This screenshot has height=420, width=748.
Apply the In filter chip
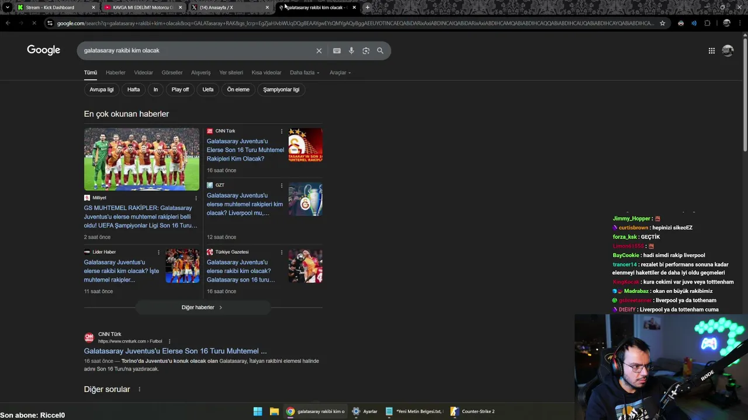coord(155,90)
